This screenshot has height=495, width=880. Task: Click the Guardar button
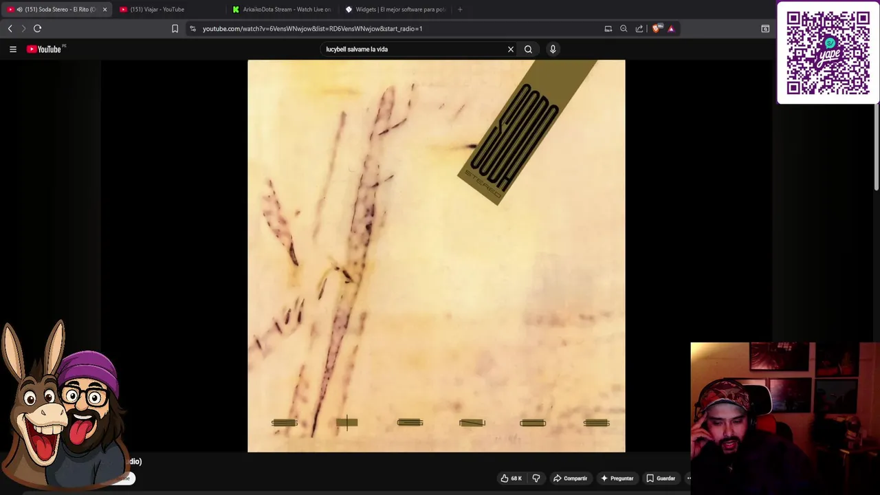coord(661,478)
